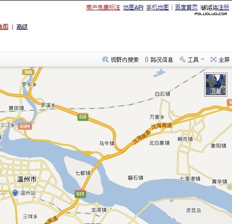Go to 百度首页 link
This screenshot has height=224, width=232.
click(x=186, y=8)
